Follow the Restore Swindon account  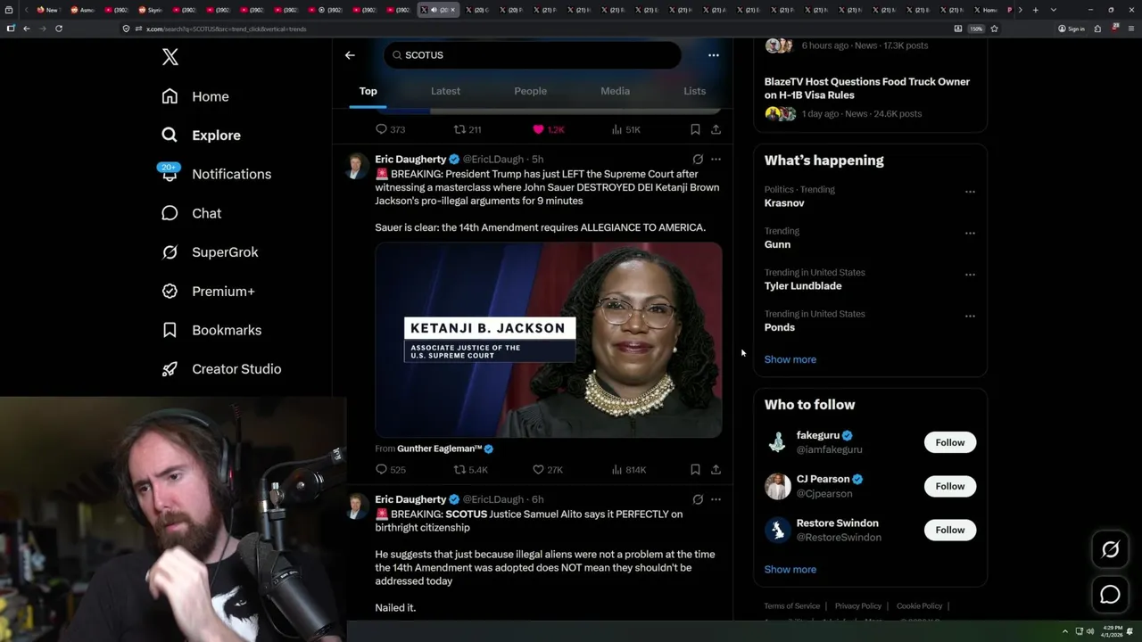[x=950, y=530]
